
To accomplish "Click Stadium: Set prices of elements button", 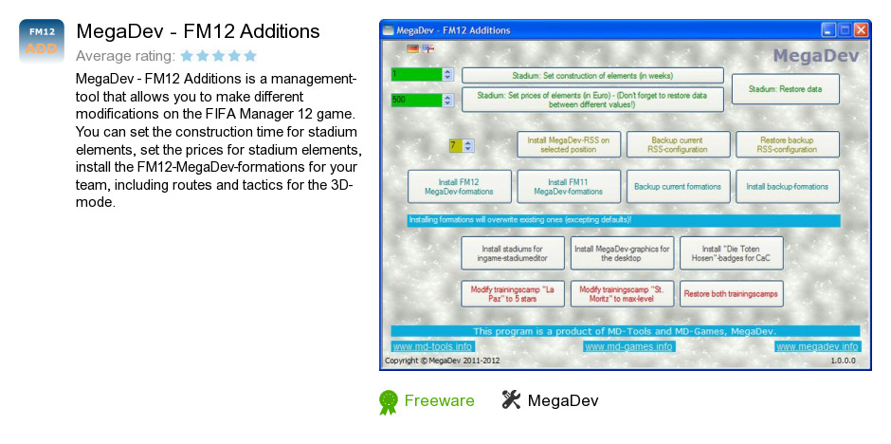I will pos(592,100).
